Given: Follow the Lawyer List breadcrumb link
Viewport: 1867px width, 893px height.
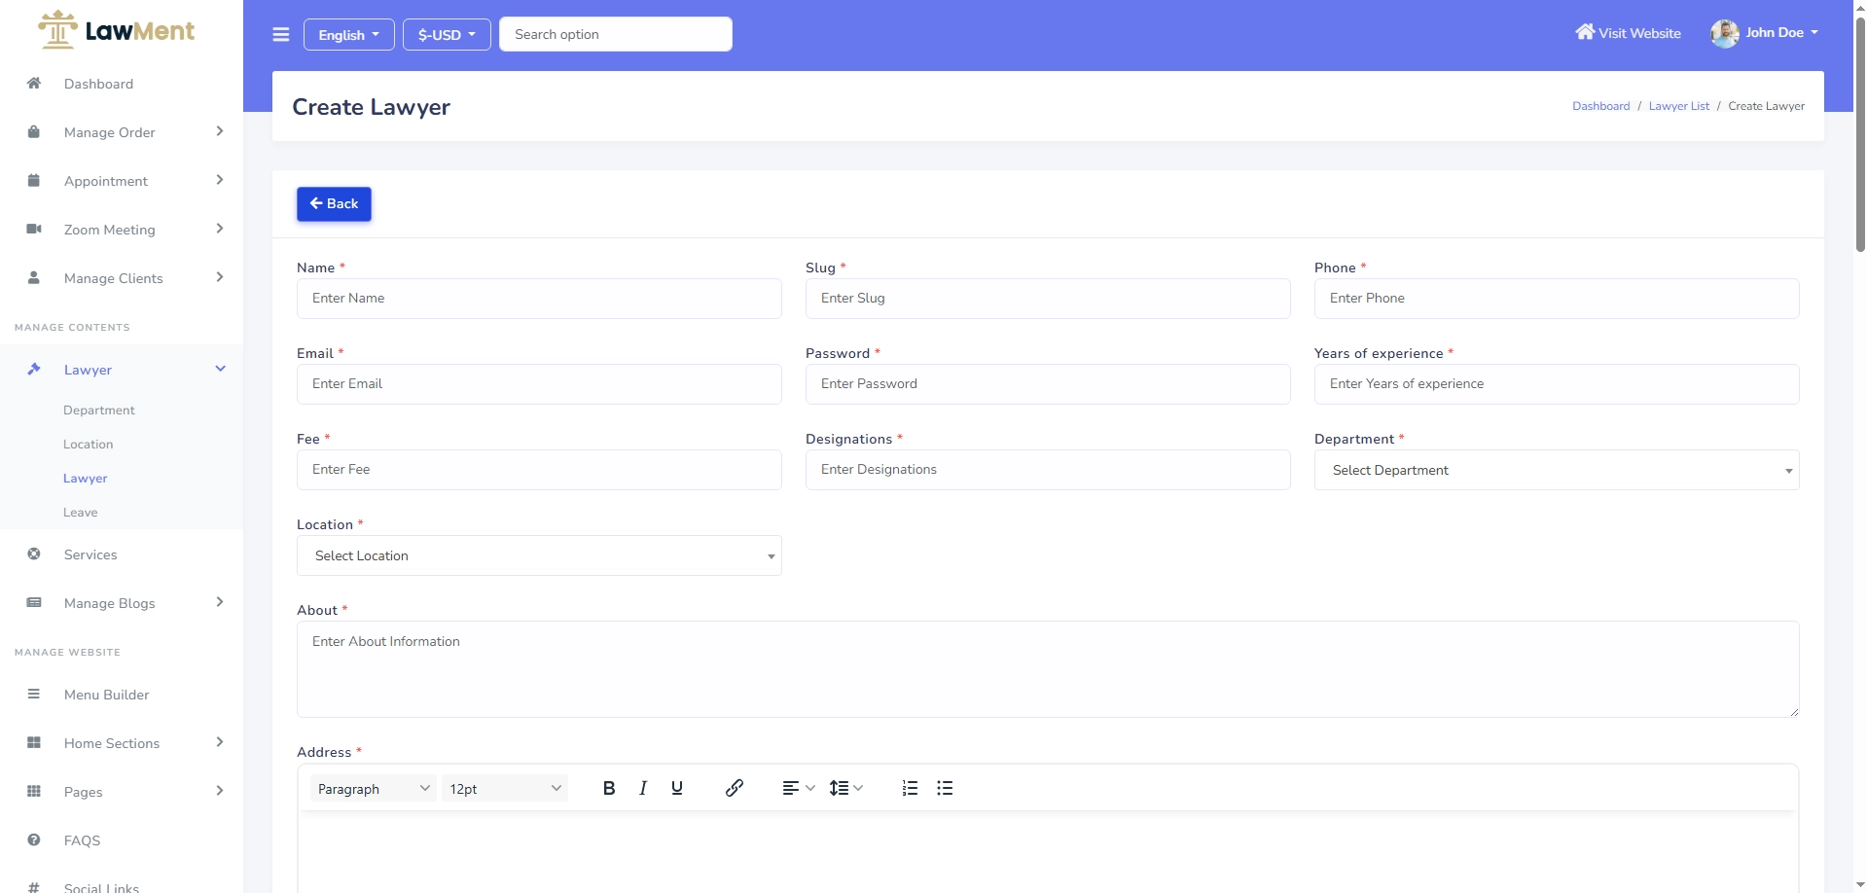Looking at the screenshot, I should pyautogui.click(x=1678, y=106).
